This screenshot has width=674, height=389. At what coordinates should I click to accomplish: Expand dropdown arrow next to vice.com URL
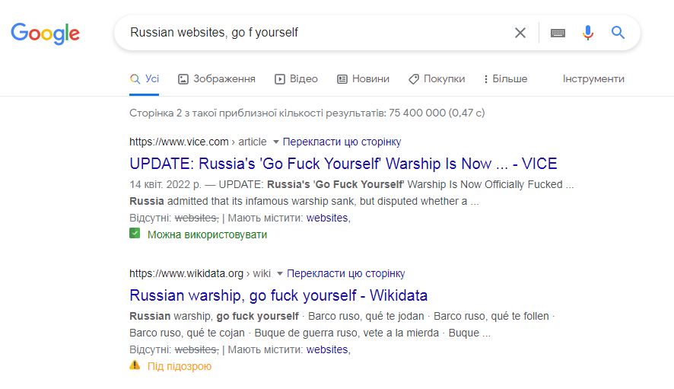[x=276, y=142]
